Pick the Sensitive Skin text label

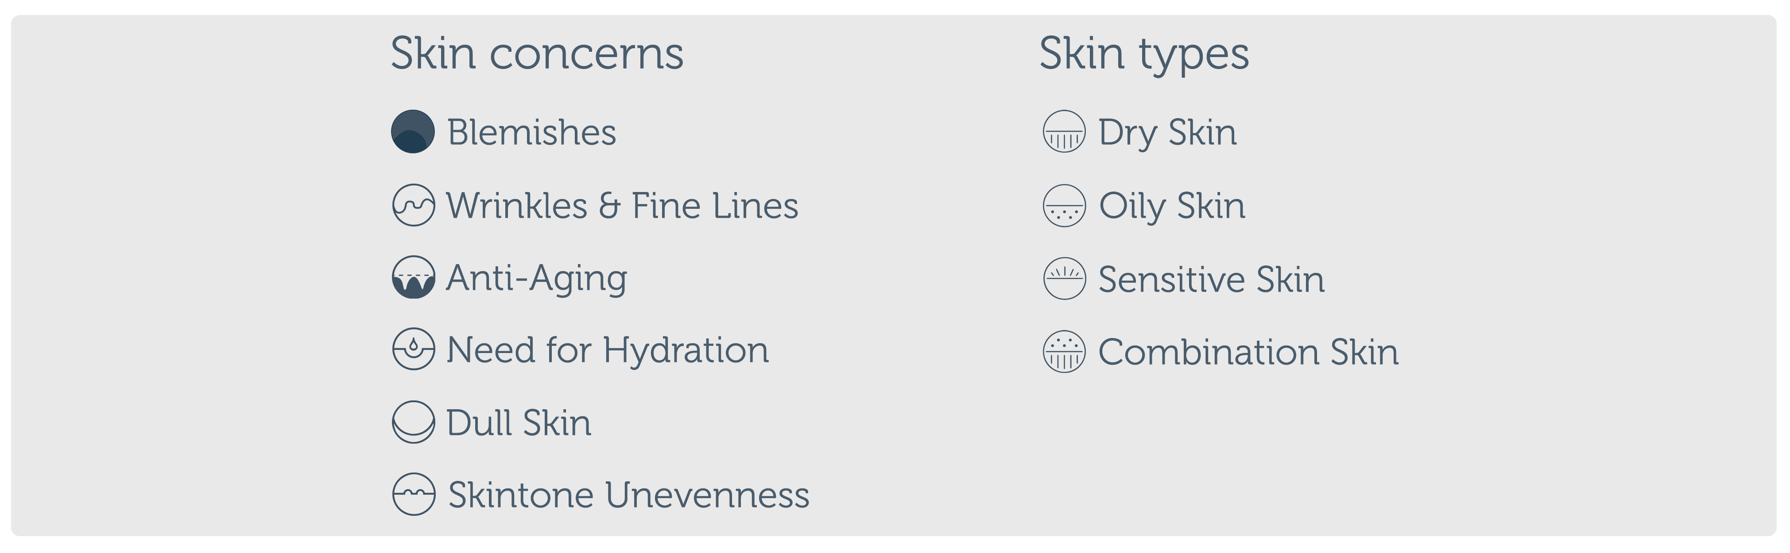pos(1211,280)
